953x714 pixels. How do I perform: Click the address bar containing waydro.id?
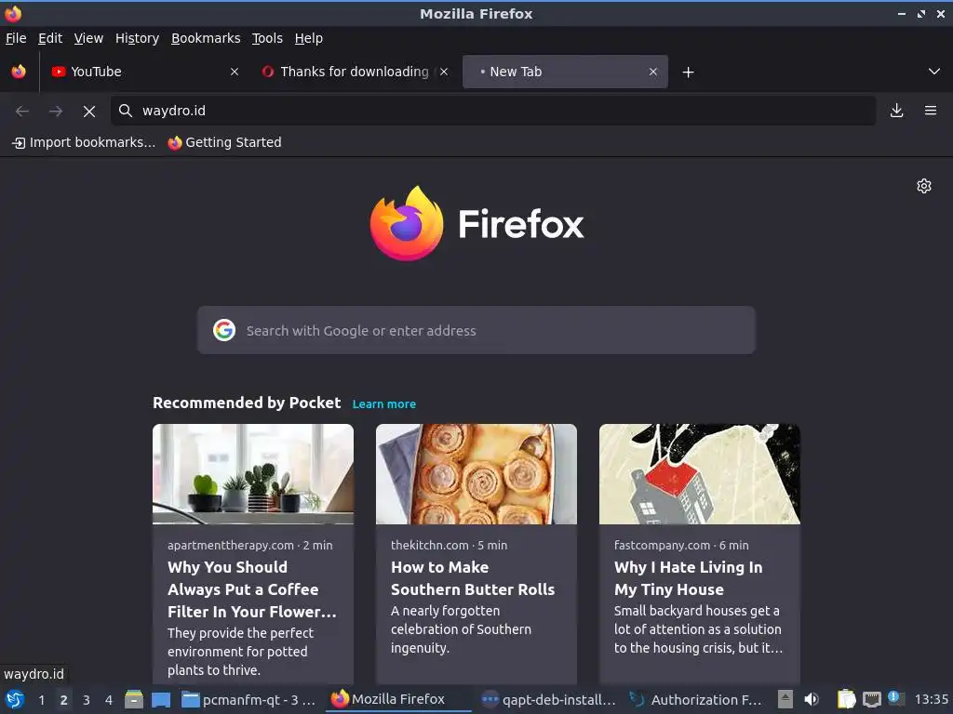493,111
